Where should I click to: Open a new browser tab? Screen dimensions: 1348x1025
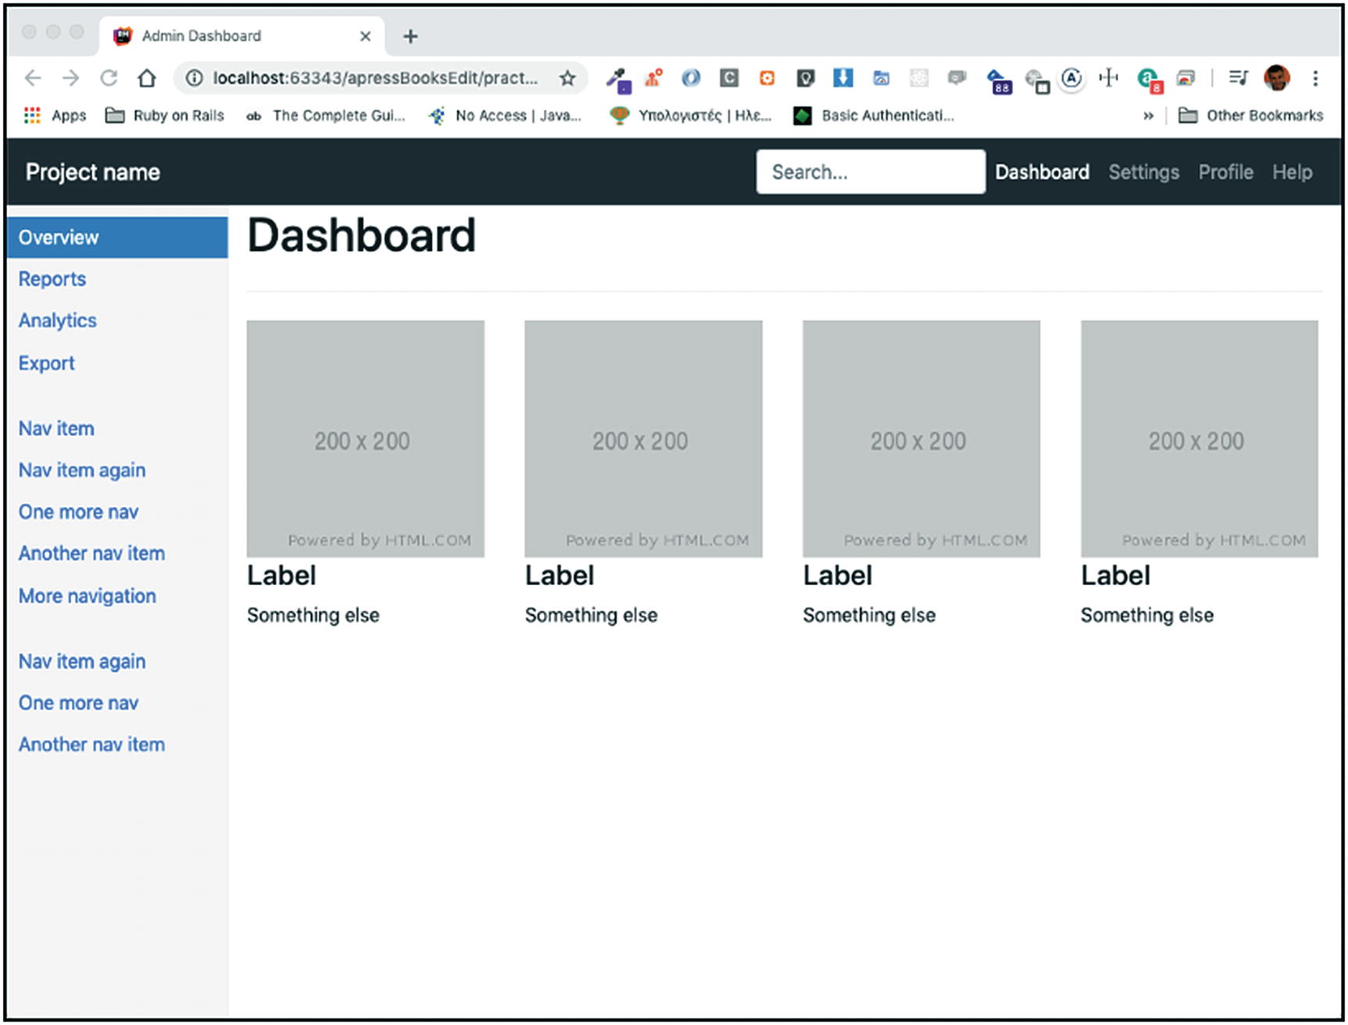click(x=410, y=36)
